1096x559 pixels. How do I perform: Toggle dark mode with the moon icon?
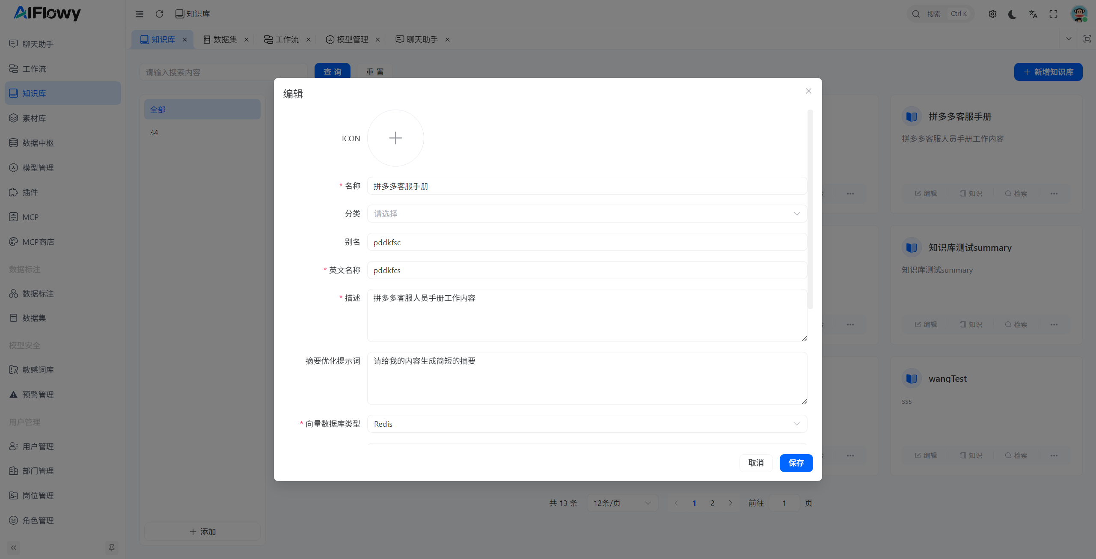pyautogui.click(x=1012, y=14)
